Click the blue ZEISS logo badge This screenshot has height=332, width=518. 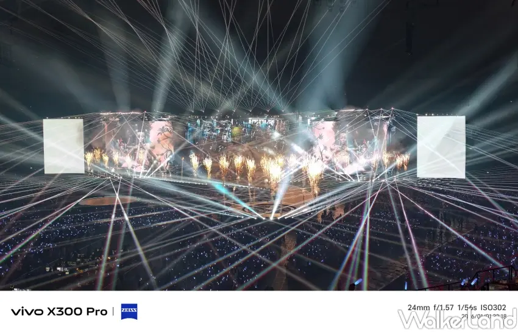(x=129, y=311)
